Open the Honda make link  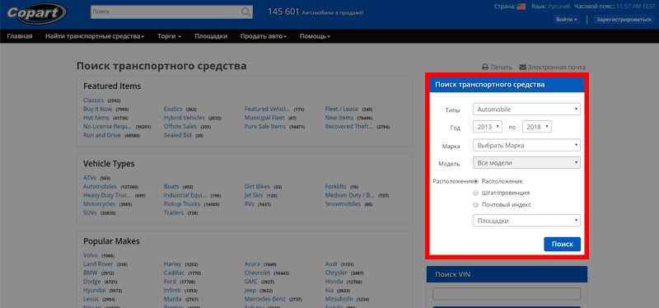(334, 282)
